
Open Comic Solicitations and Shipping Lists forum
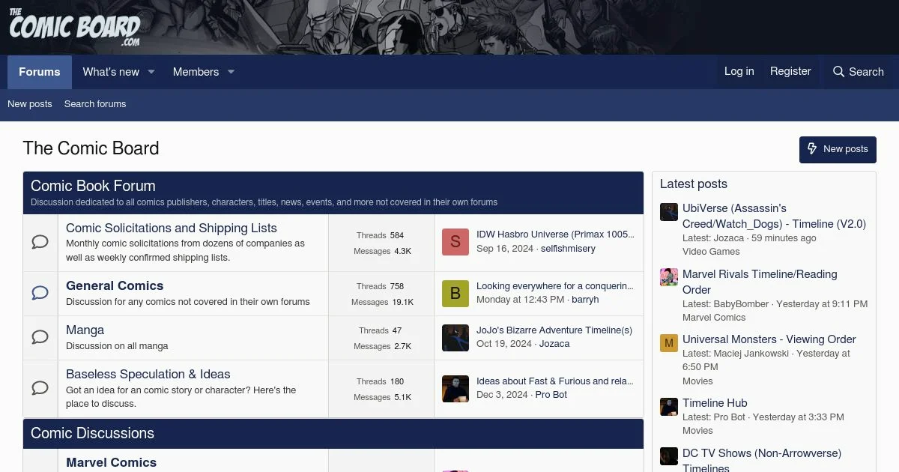[x=172, y=228]
